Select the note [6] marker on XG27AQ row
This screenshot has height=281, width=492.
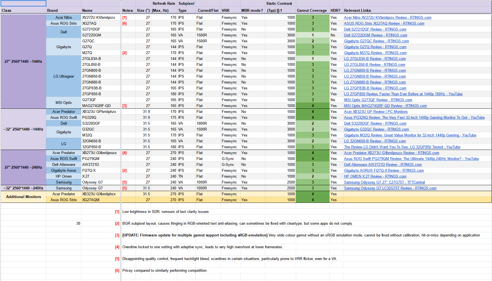coord(124,23)
